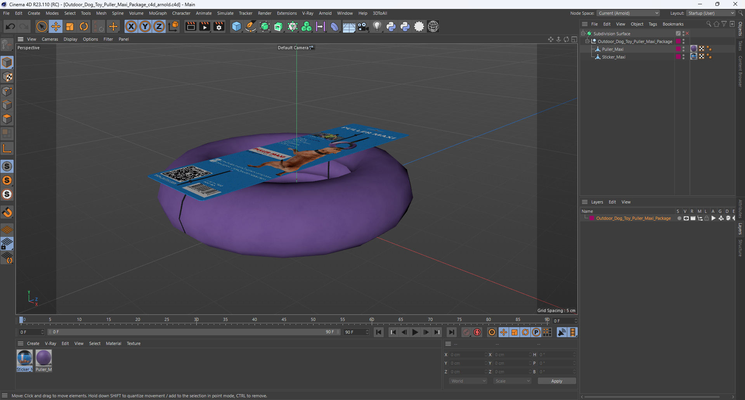Open the MoGraph menu
The height and width of the screenshot is (400, 745).
pyautogui.click(x=158, y=13)
